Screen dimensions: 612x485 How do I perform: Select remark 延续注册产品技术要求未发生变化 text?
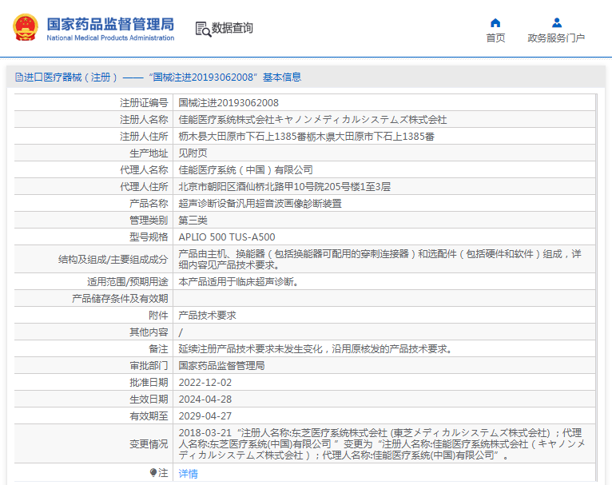click(x=315, y=349)
